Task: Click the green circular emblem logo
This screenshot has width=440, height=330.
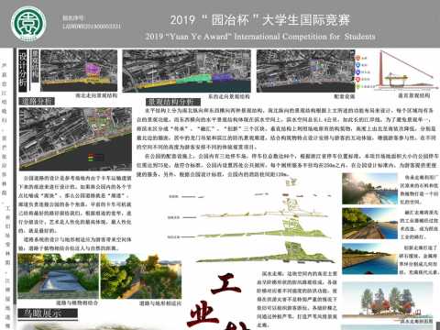Action: pyautogui.click(x=28, y=24)
